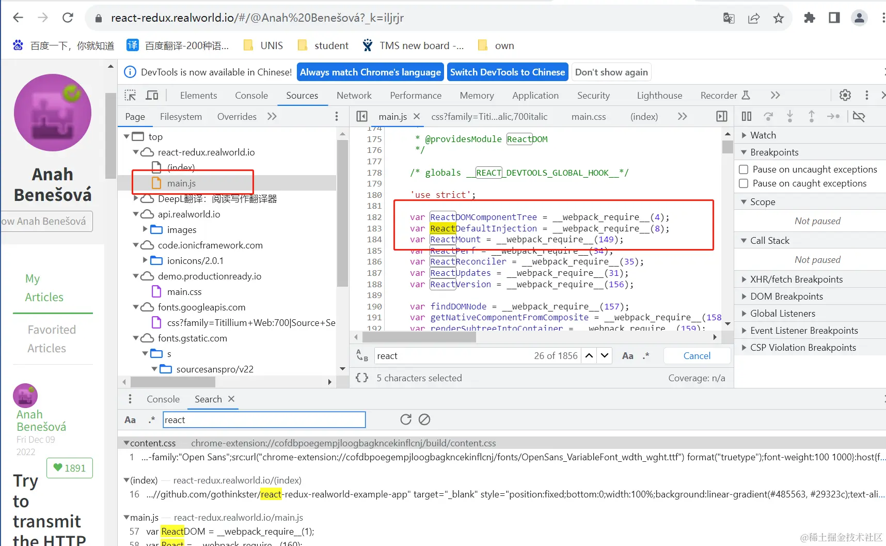
Task: Collapse the content.css search result group
Action: click(x=126, y=443)
